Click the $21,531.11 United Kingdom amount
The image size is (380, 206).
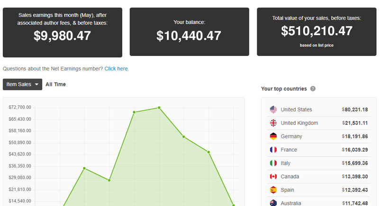coord(355,123)
